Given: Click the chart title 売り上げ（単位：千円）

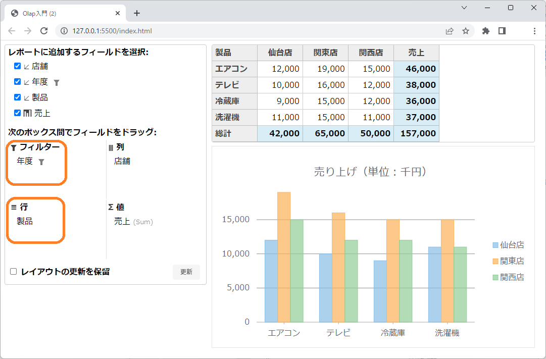Looking at the screenshot, I should 371,172.
